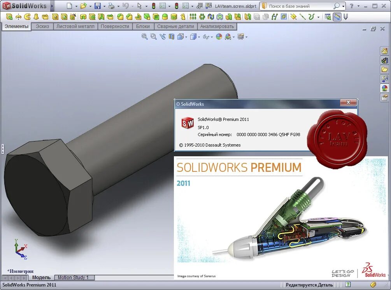Image resolution: width=391 pixels, height=290 pixels.
Task: Close the О SolidWorks about dialog
Action: tap(348, 102)
